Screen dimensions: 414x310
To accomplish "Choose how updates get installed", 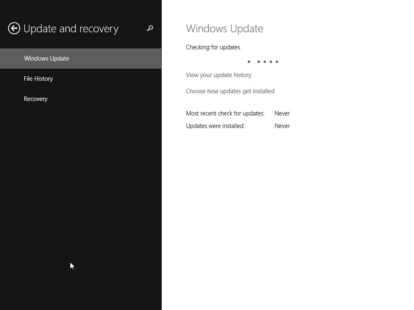I will pyautogui.click(x=230, y=91).
